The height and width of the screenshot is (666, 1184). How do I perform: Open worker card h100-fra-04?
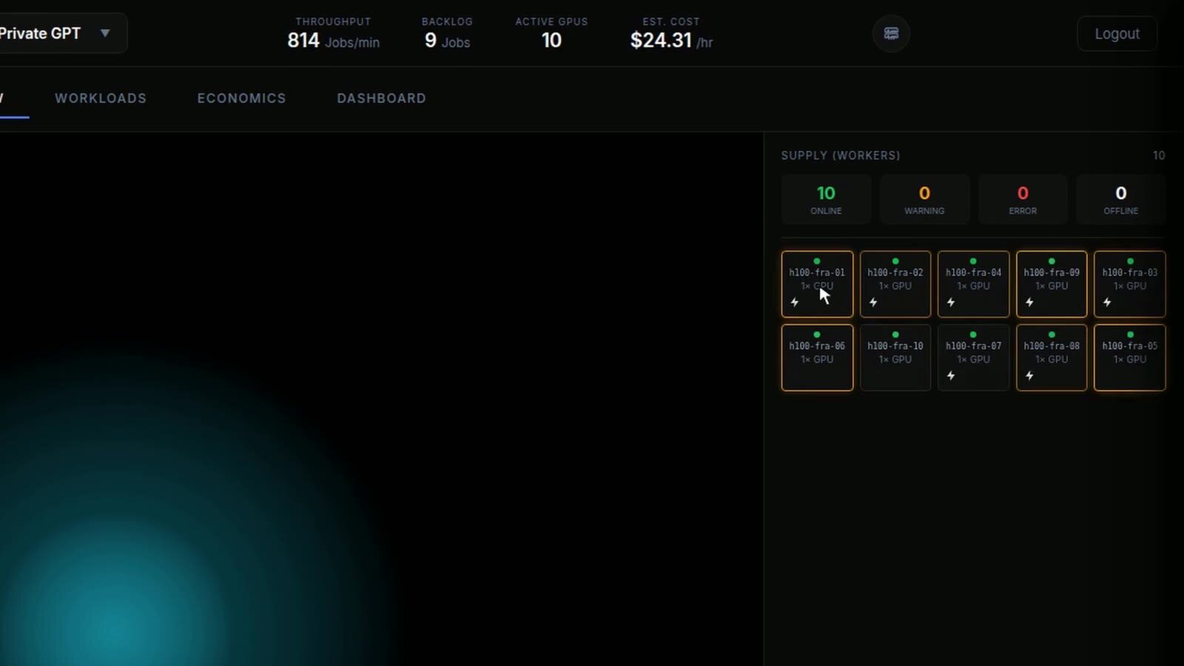(973, 284)
